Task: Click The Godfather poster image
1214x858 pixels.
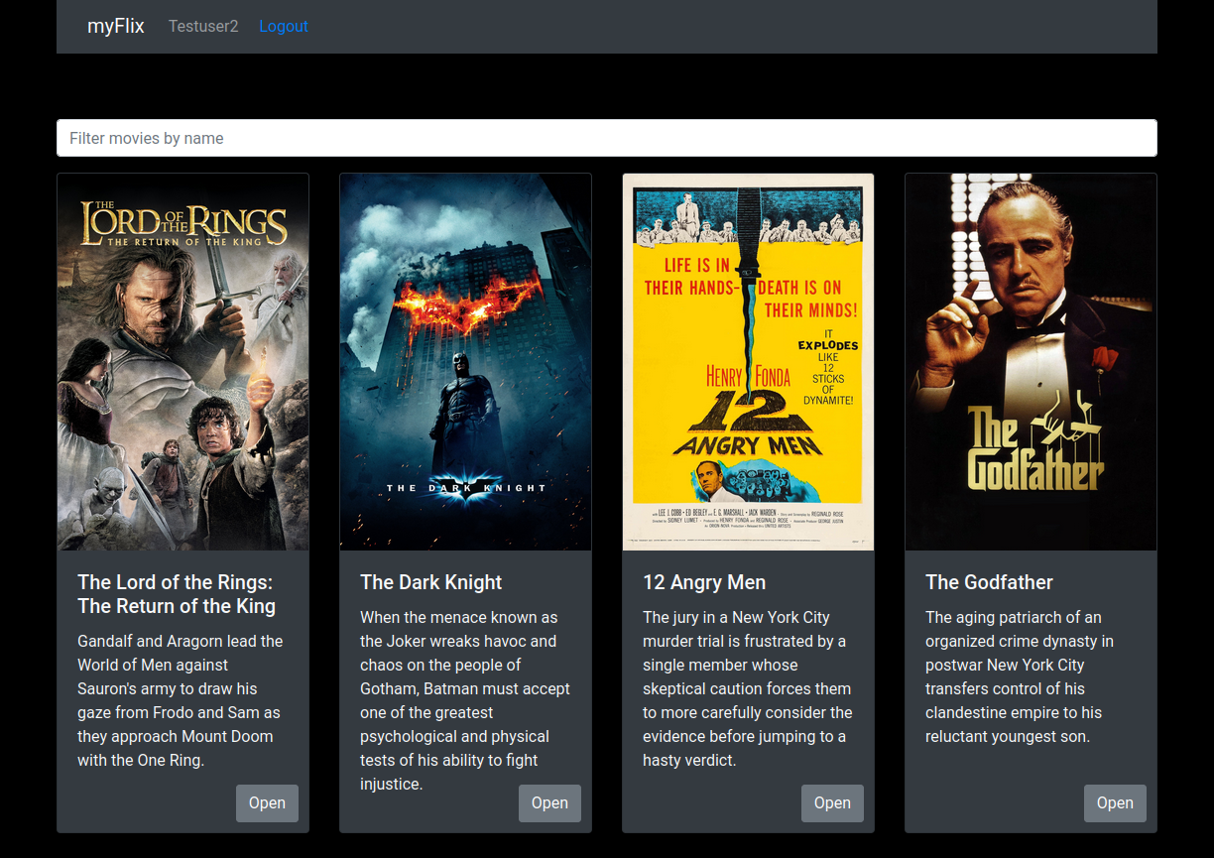Action: 1031,362
